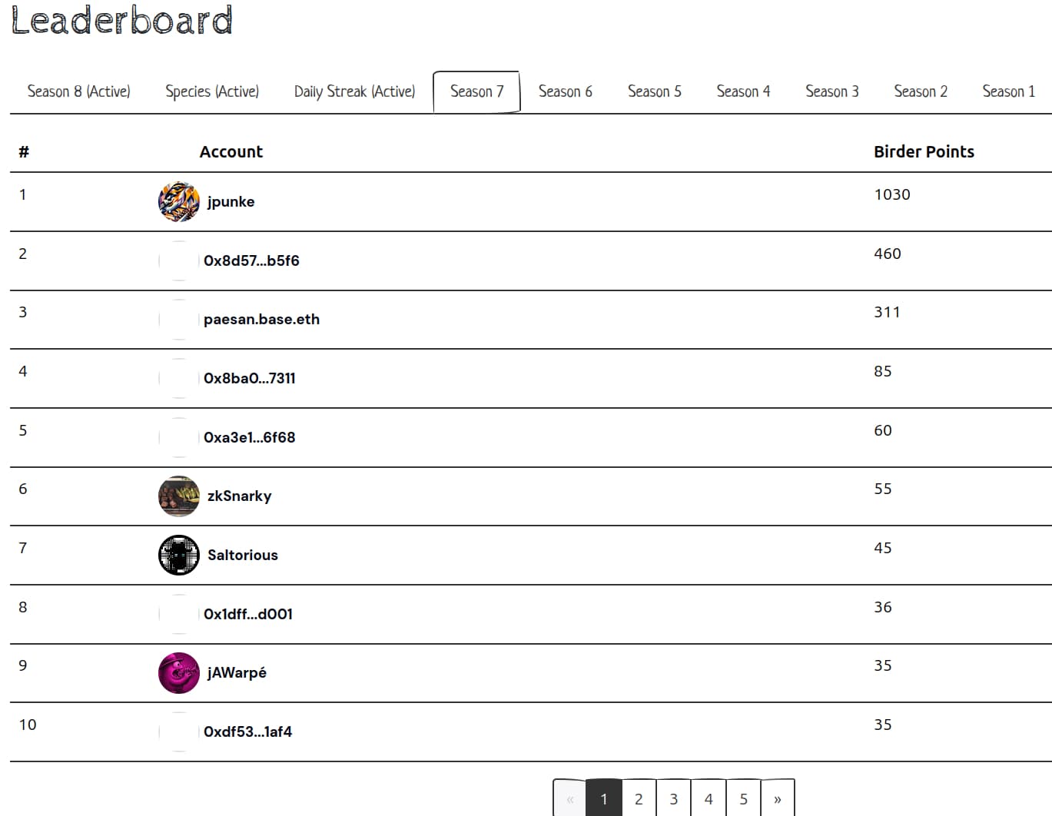Image resolution: width=1052 pixels, height=816 pixels.
Task: Go to page 2 of leaderboard
Action: 639,799
